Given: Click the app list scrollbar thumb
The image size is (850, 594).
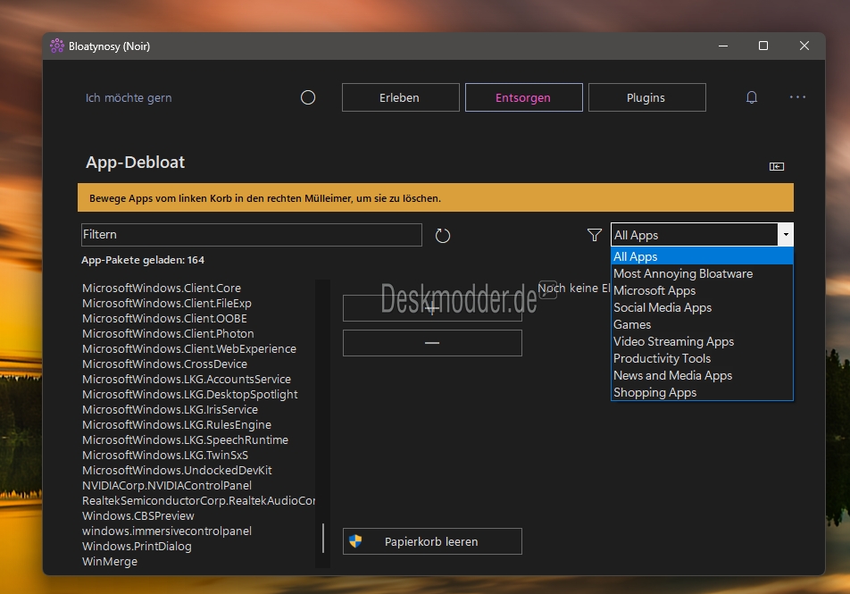Looking at the screenshot, I should (323, 538).
